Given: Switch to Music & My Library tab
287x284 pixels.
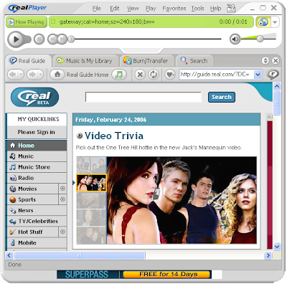Looking at the screenshot, I should point(85,61).
